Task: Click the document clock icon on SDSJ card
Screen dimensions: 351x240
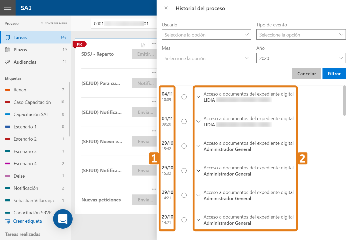Action: (x=143, y=45)
